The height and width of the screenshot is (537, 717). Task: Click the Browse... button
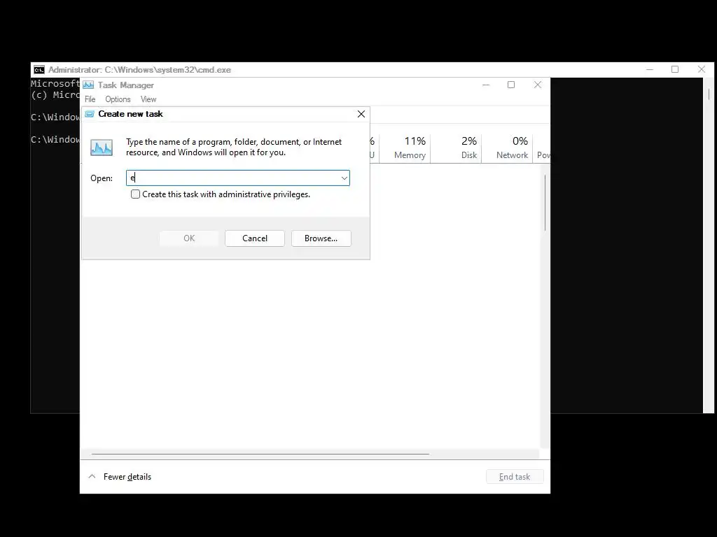coord(321,238)
